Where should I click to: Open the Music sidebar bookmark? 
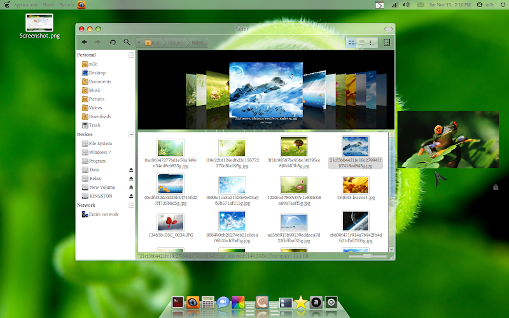click(x=91, y=90)
